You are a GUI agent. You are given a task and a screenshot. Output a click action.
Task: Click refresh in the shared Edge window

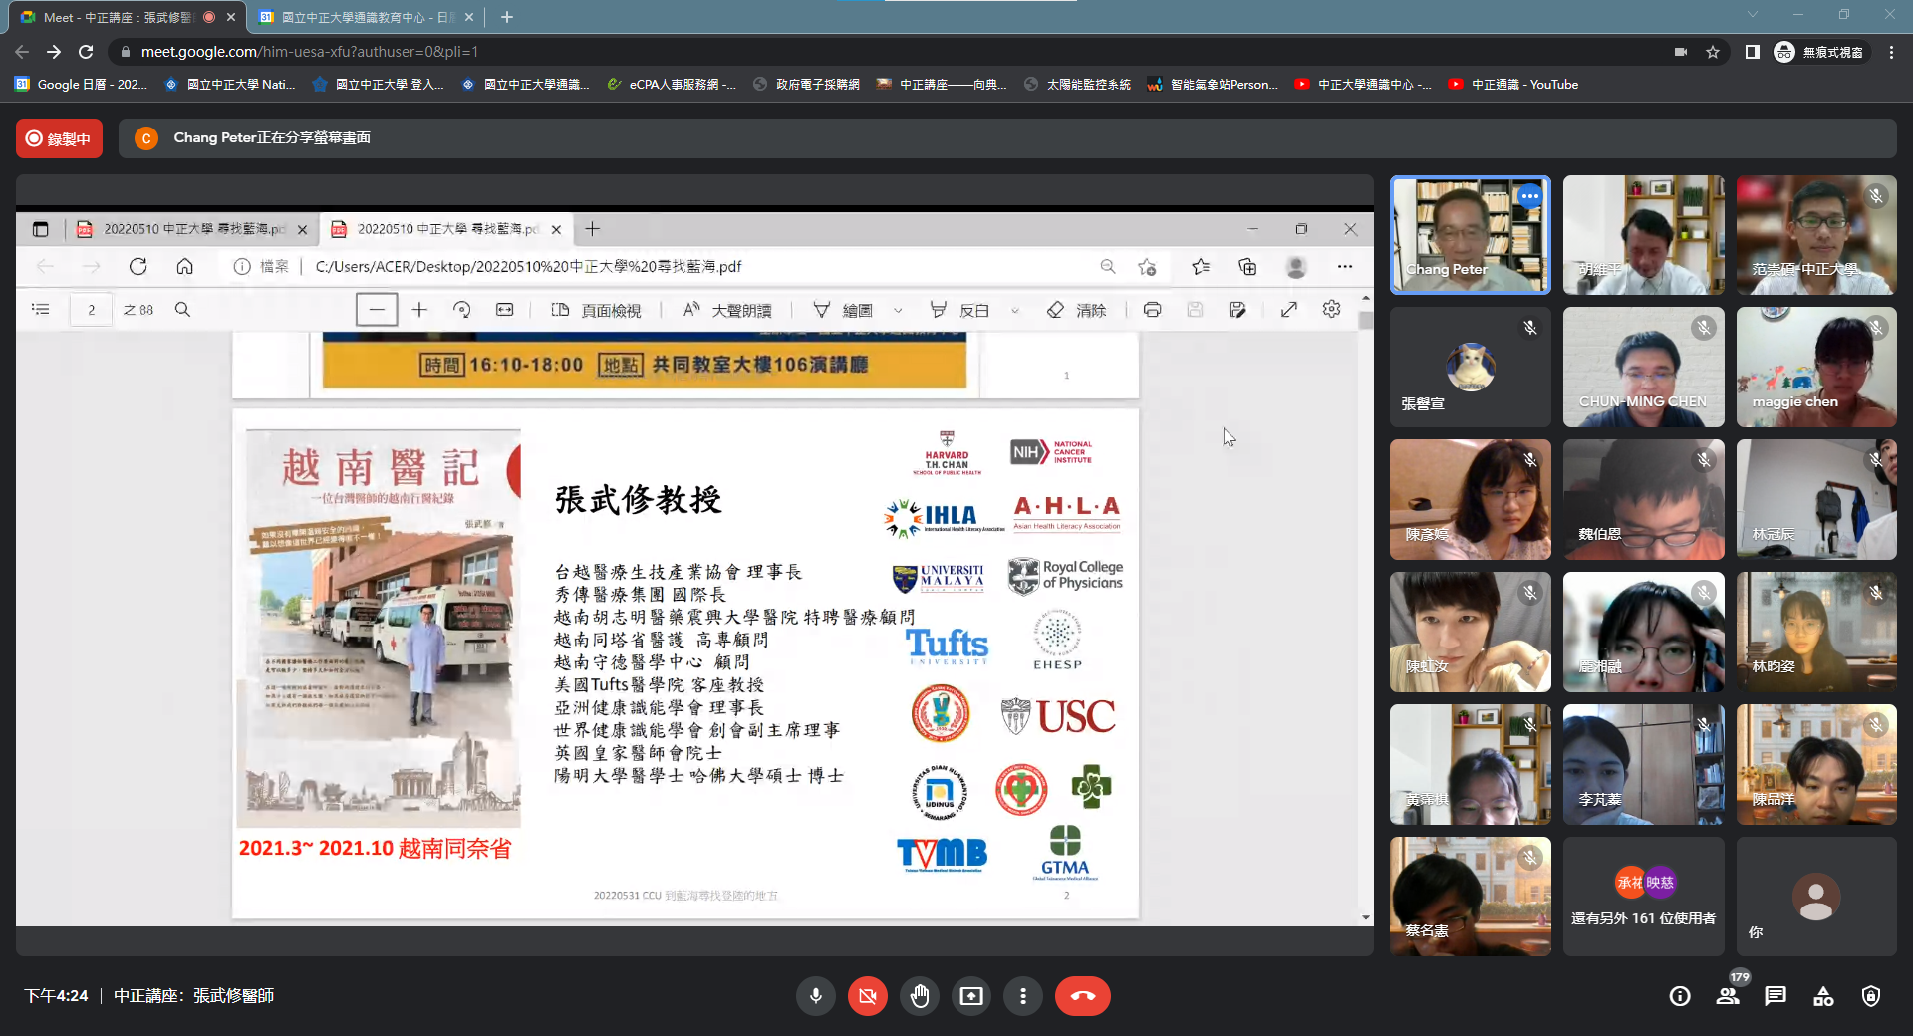(138, 267)
